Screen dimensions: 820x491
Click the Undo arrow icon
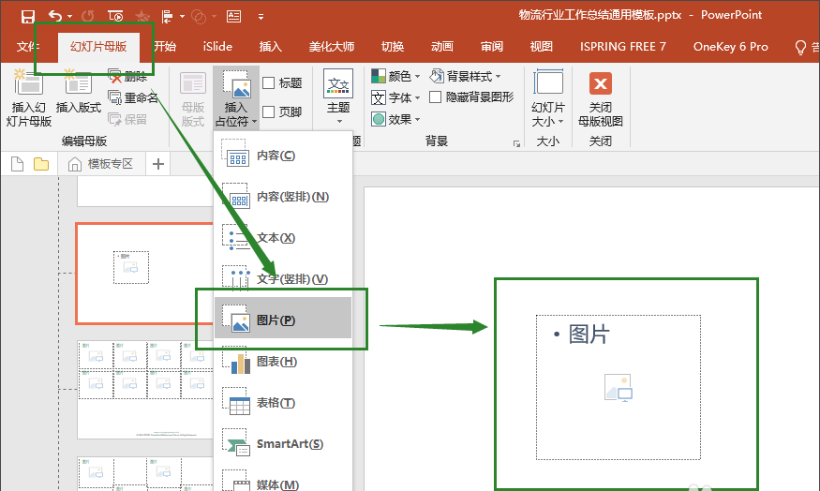click(x=55, y=16)
